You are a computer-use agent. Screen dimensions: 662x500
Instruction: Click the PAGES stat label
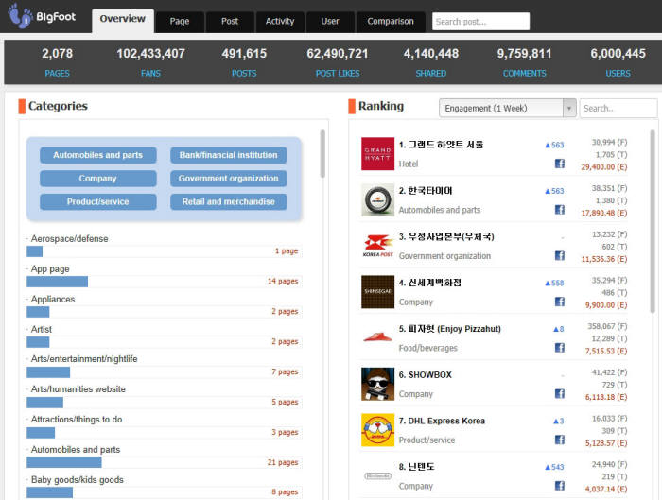[57, 73]
